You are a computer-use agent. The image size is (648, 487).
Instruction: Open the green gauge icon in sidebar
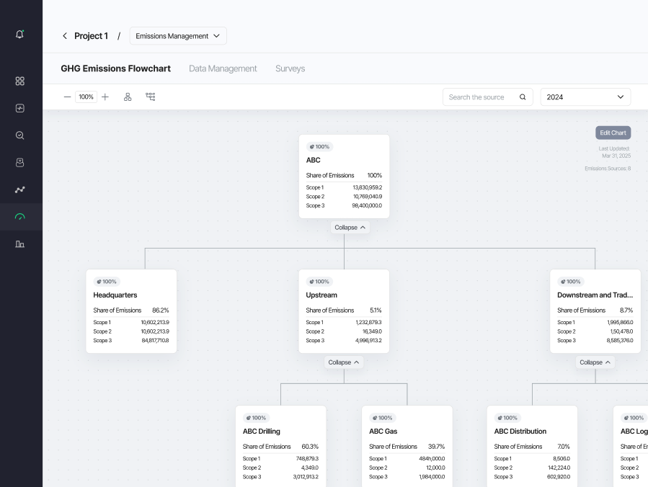click(x=20, y=217)
